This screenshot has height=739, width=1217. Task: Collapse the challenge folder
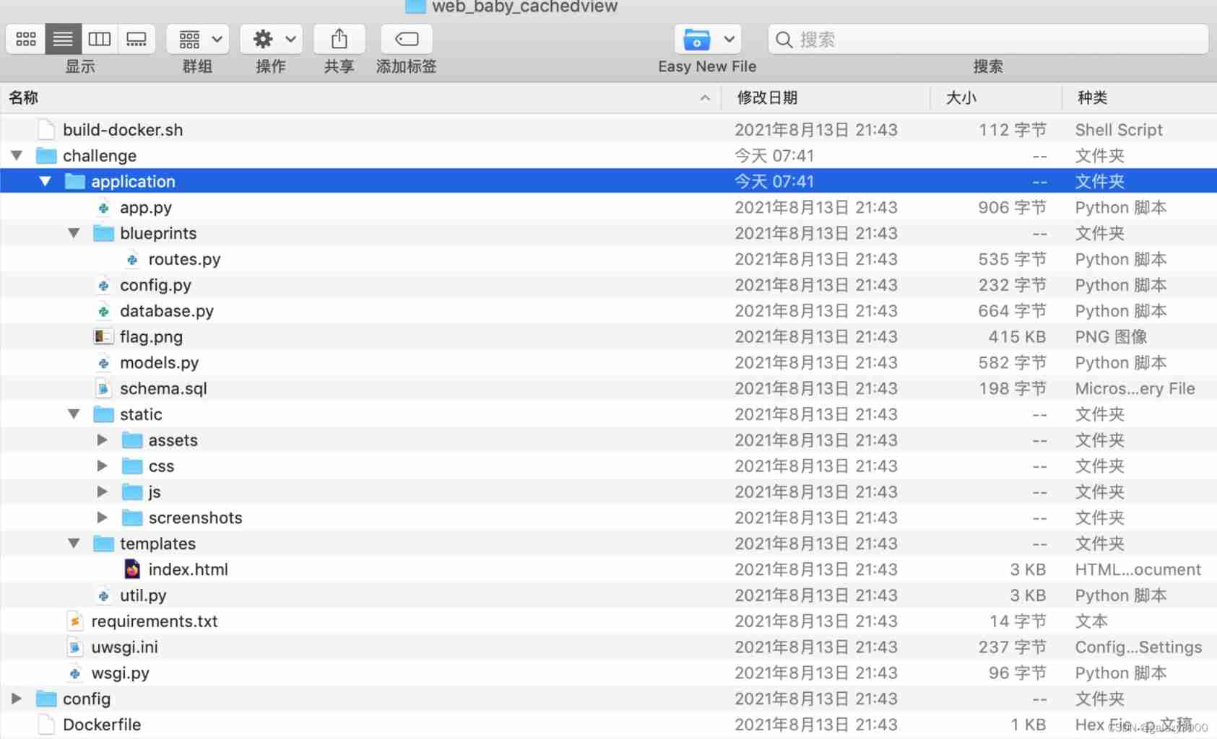click(17, 156)
